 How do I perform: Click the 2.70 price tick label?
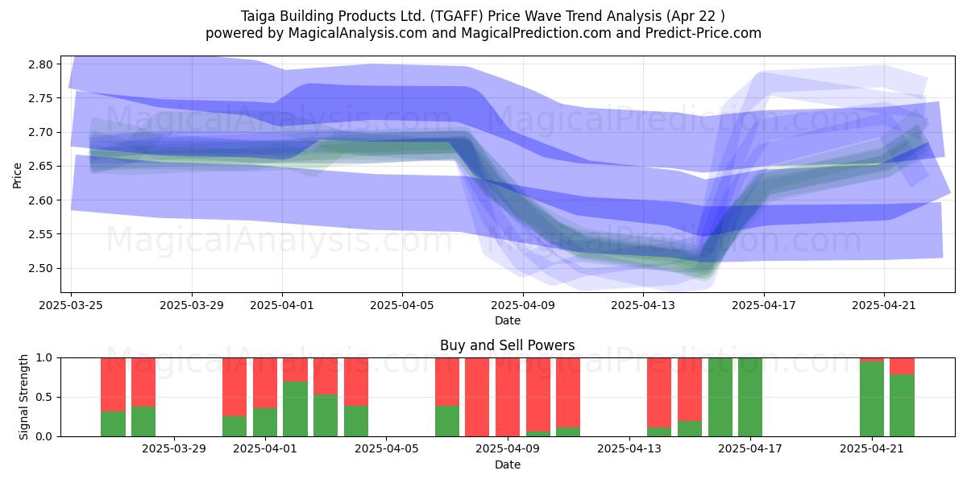tap(40, 132)
